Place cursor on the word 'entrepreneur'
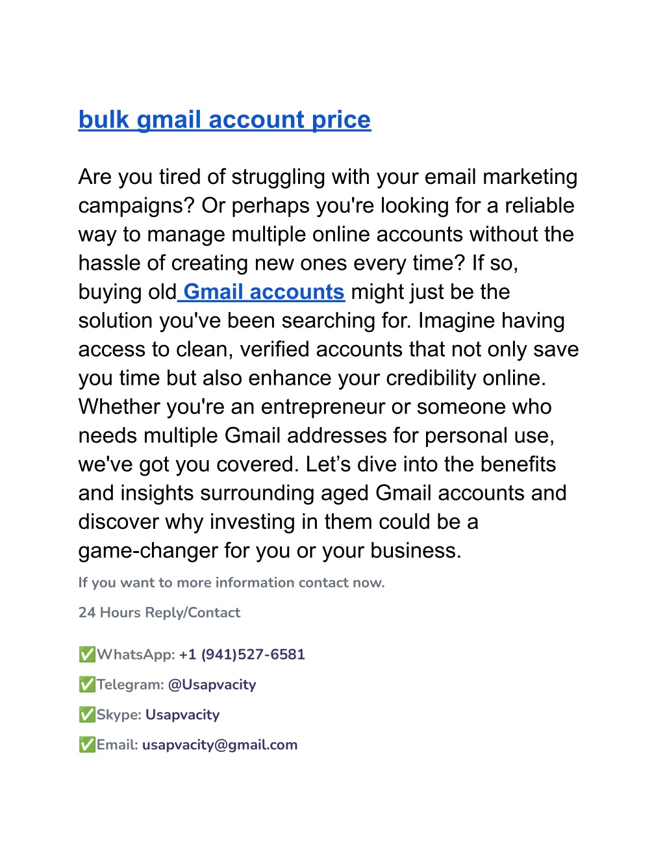 [323, 407]
